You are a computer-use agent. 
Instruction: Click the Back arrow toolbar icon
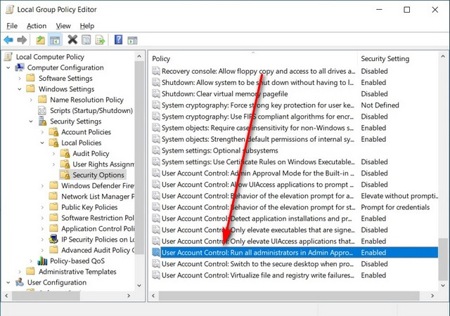pos(8,40)
